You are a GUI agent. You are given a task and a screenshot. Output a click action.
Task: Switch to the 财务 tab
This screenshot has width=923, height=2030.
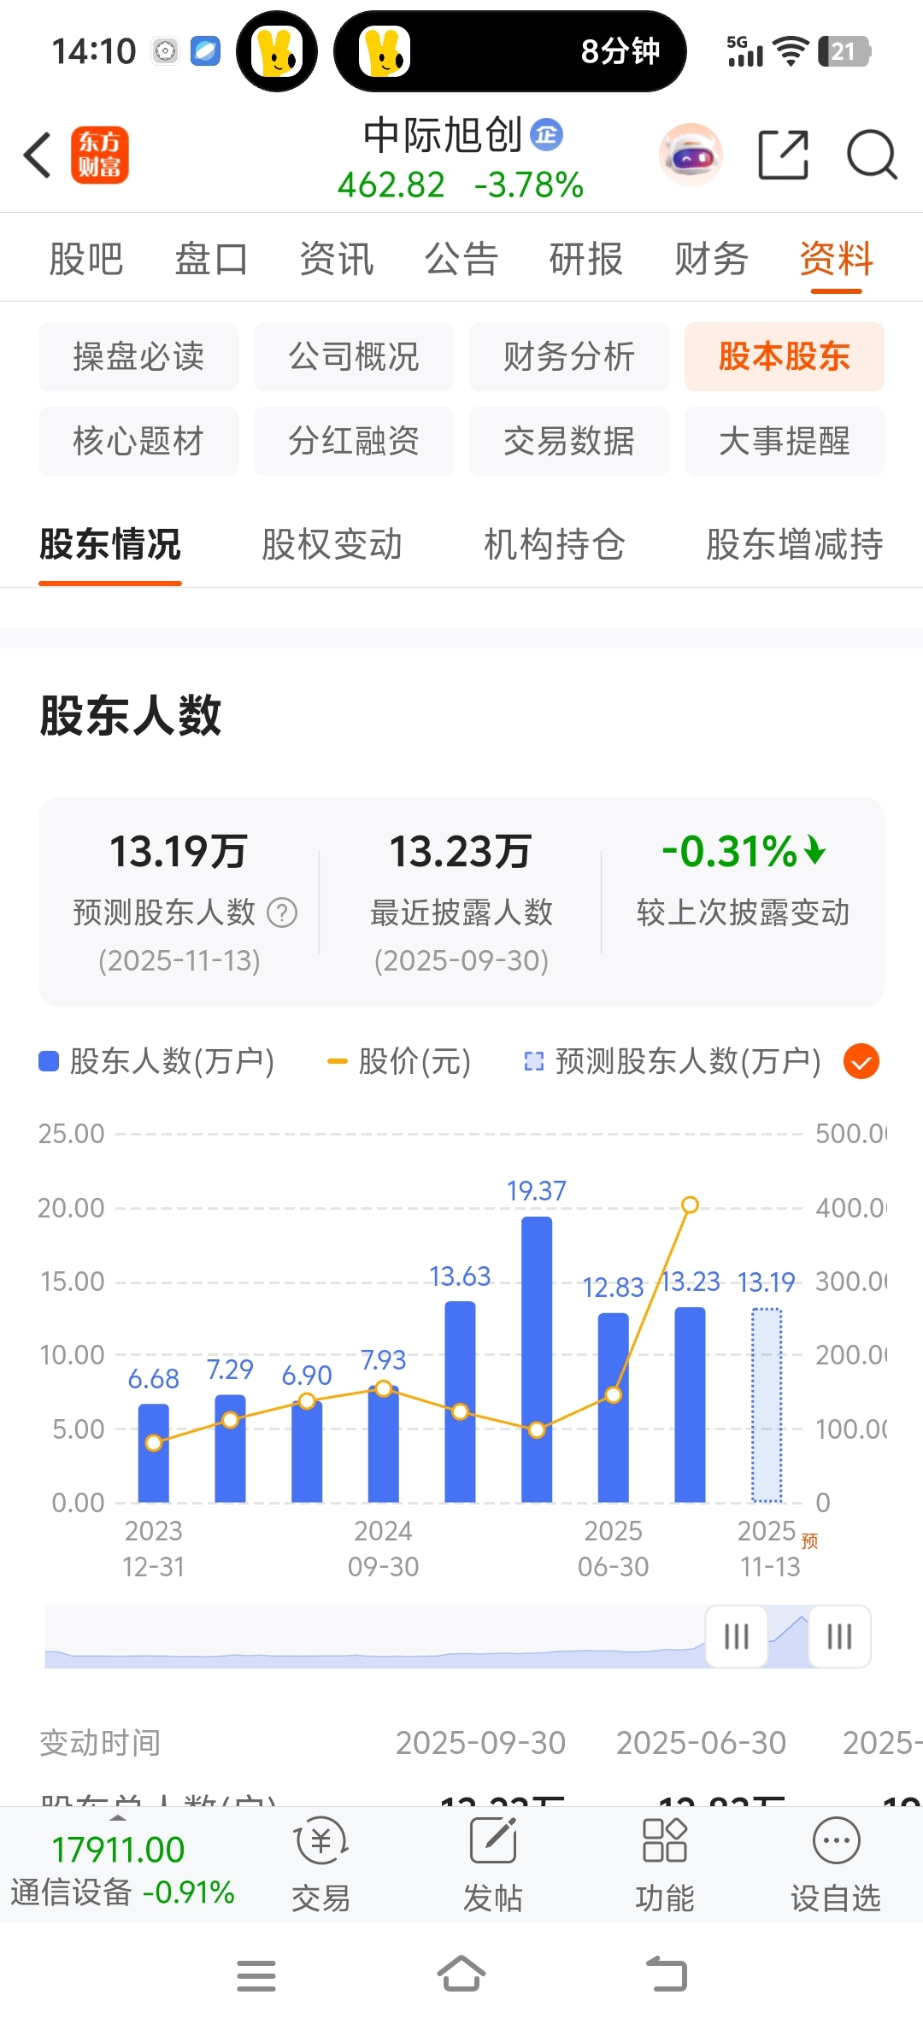711,259
